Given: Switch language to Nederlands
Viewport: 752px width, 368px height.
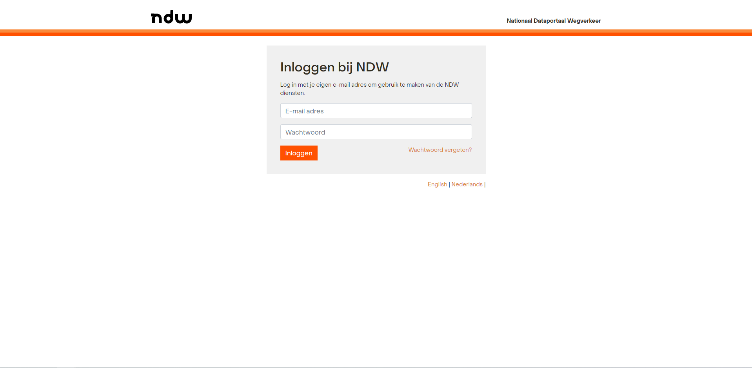Looking at the screenshot, I should tap(467, 184).
